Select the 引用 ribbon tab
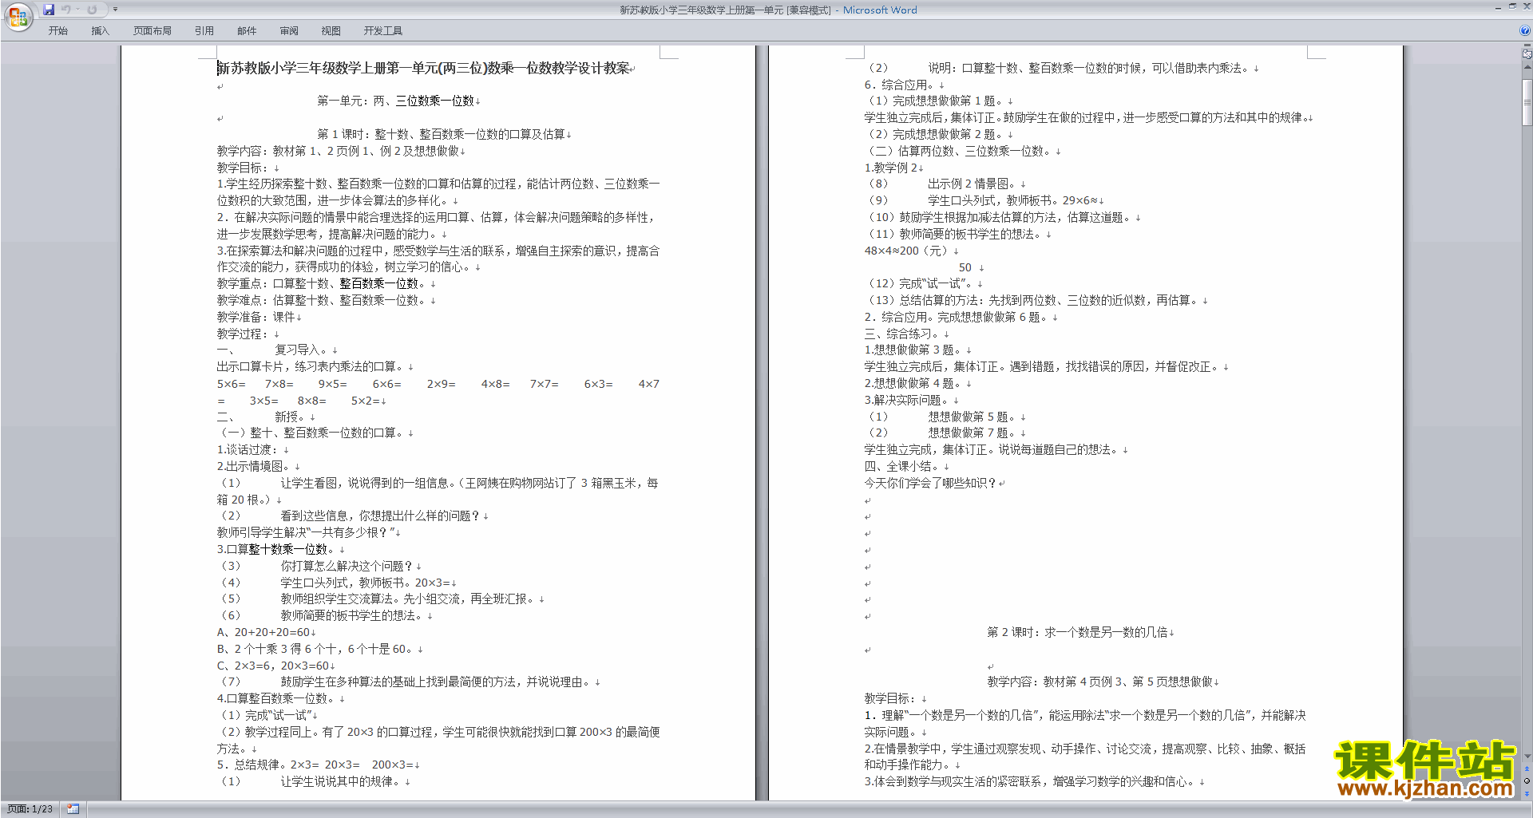 click(204, 31)
